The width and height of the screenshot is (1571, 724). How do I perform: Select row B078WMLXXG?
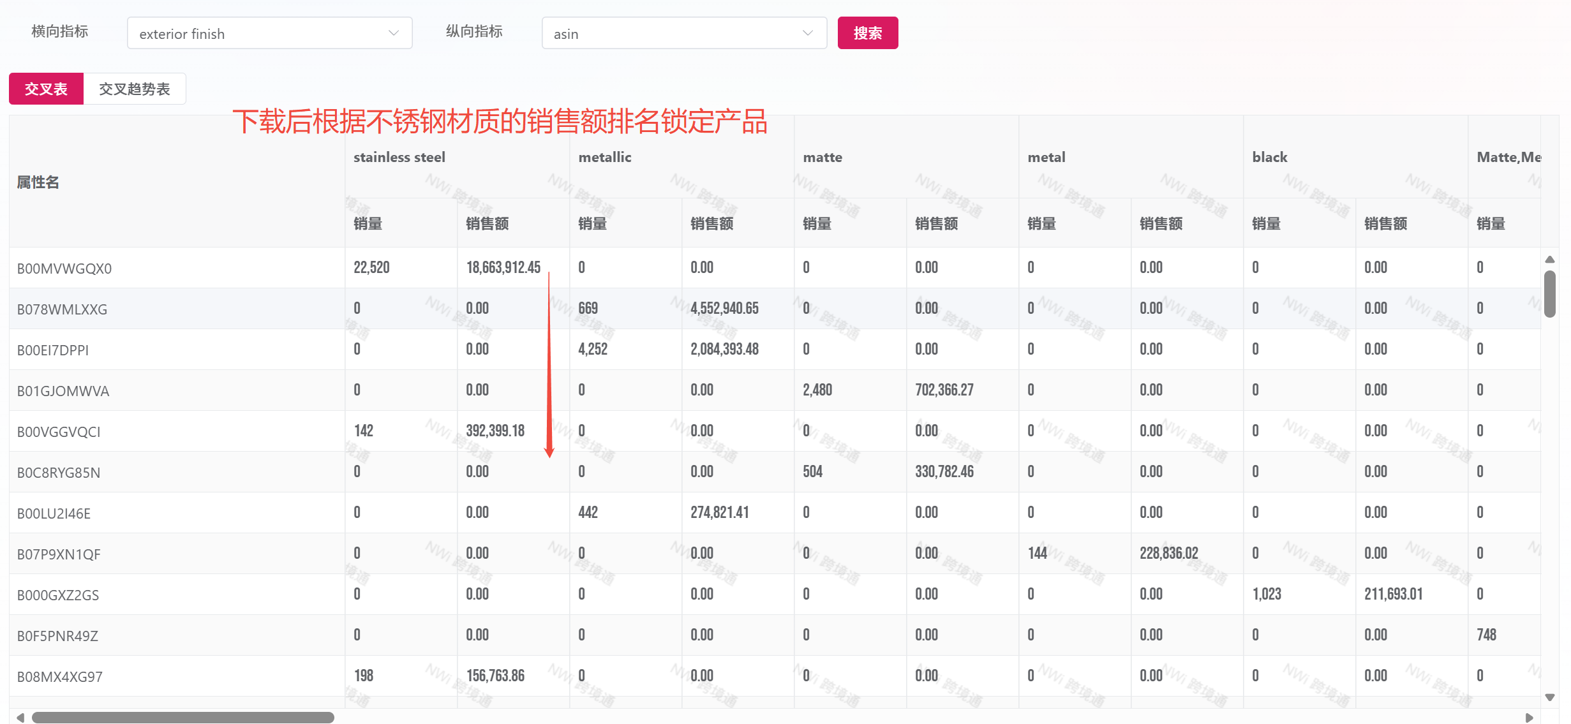(63, 309)
